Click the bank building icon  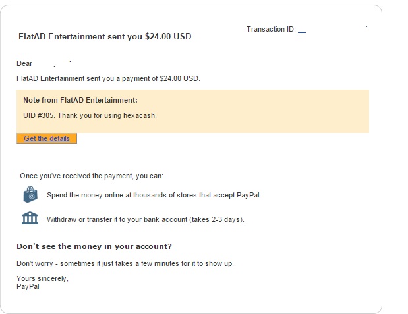click(30, 218)
